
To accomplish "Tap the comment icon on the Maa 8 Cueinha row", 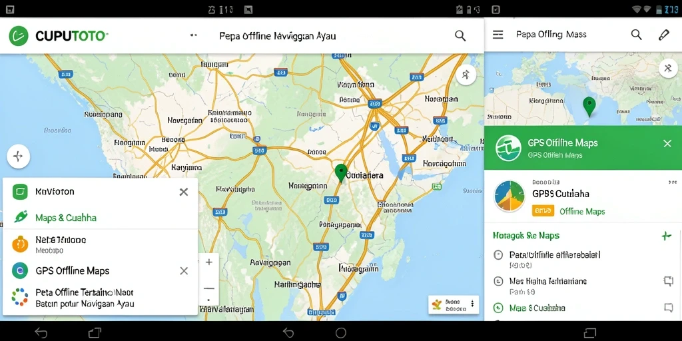I will (669, 308).
